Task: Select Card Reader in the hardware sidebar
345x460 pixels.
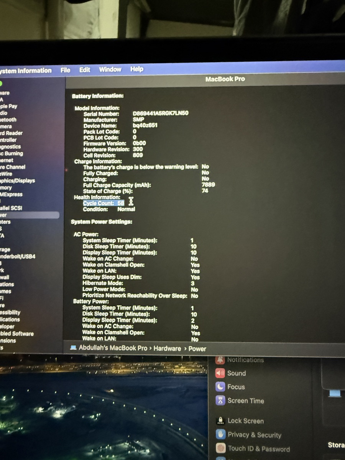Action: (11, 133)
